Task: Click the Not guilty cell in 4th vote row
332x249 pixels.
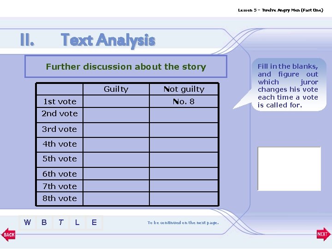Action: coord(184,145)
